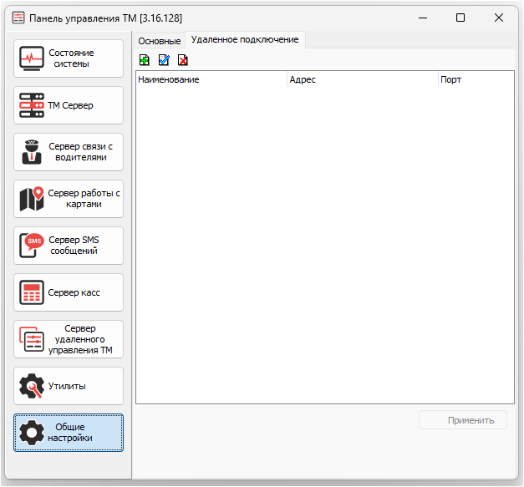Switch to the Основные tab
The height and width of the screenshot is (487, 524).
(160, 41)
